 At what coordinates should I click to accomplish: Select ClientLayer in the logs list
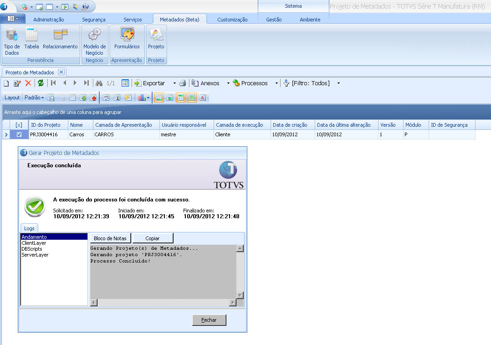[34, 243]
